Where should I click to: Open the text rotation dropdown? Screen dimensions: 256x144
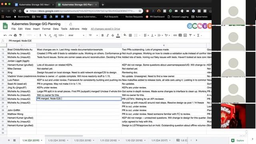coord(167,35)
